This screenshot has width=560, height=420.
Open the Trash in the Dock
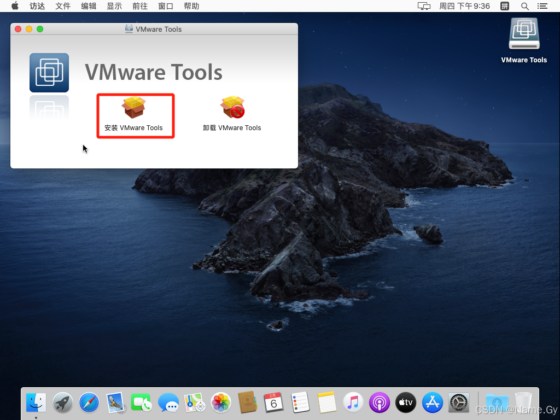click(x=523, y=402)
